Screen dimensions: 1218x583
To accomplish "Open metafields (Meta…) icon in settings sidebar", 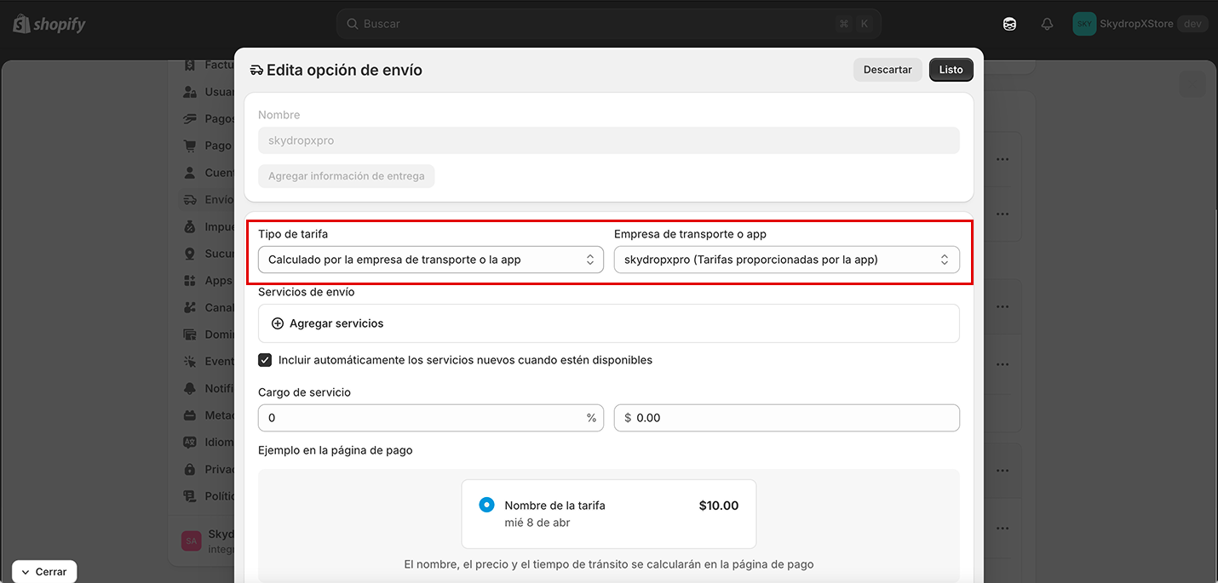I will tap(189, 415).
